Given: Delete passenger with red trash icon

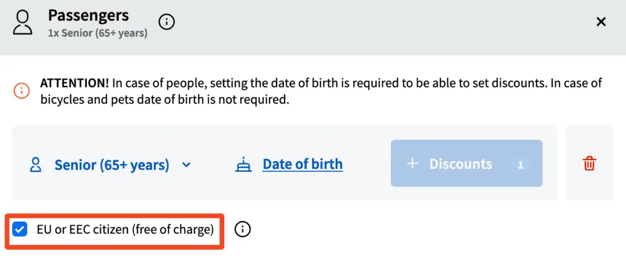Looking at the screenshot, I should [x=589, y=164].
